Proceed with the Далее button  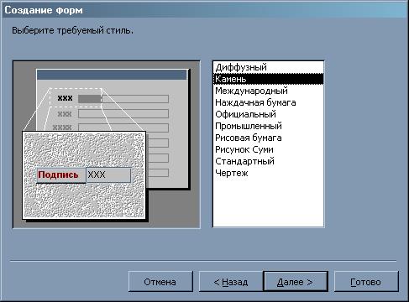point(296,281)
